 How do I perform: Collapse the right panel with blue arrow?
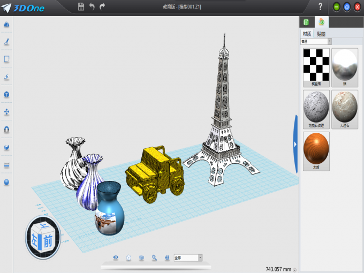(x=295, y=143)
